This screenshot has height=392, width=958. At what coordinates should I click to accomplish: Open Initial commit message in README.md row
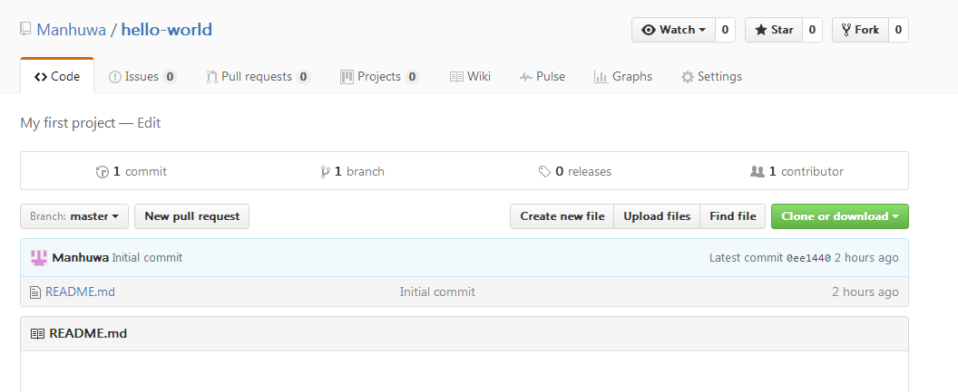tap(437, 292)
